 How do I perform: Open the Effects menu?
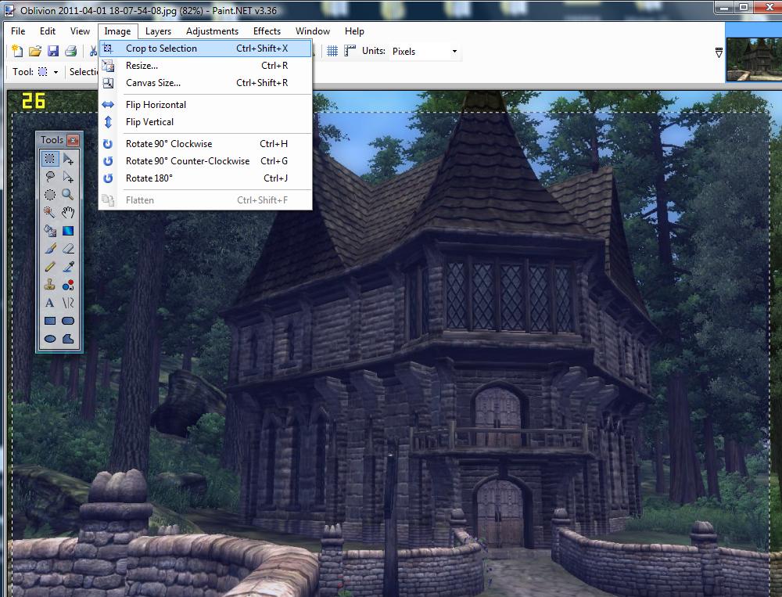tap(267, 31)
